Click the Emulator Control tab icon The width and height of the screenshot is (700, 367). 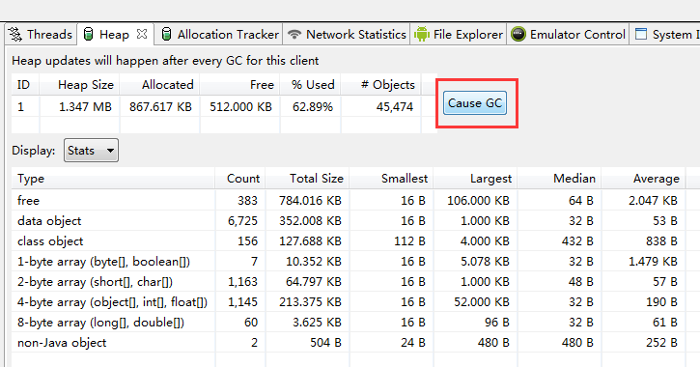click(x=518, y=35)
